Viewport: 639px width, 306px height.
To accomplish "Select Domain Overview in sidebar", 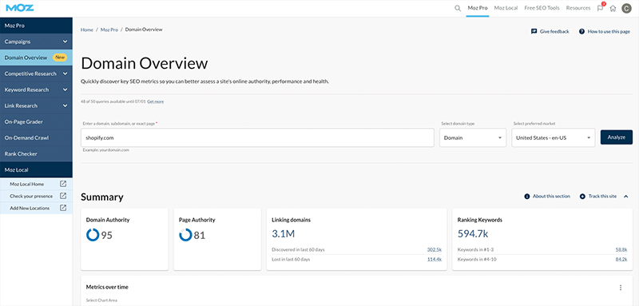I will (x=36, y=58).
